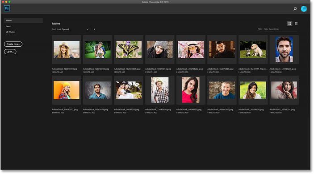This screenshot has height=174, width=314.
Task: Click file name AdobeStock_86666260.jpeg
Action: [220, 109]
